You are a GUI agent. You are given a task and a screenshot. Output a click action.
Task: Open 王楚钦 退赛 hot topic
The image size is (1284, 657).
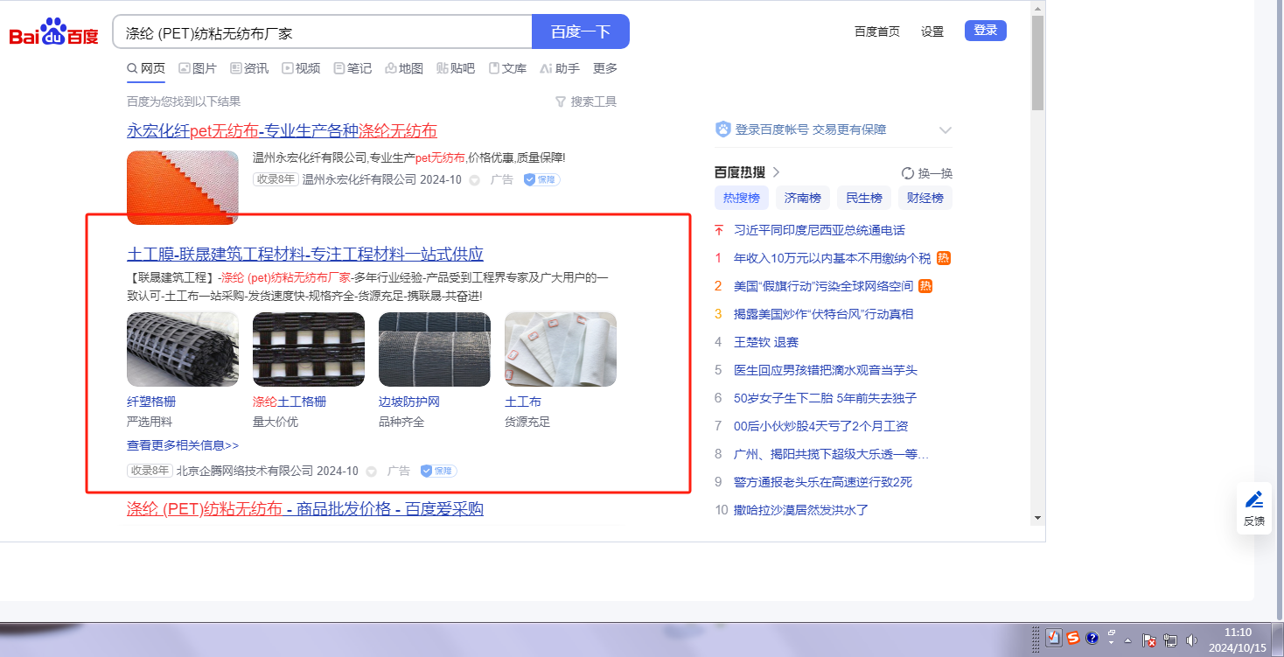766,342
